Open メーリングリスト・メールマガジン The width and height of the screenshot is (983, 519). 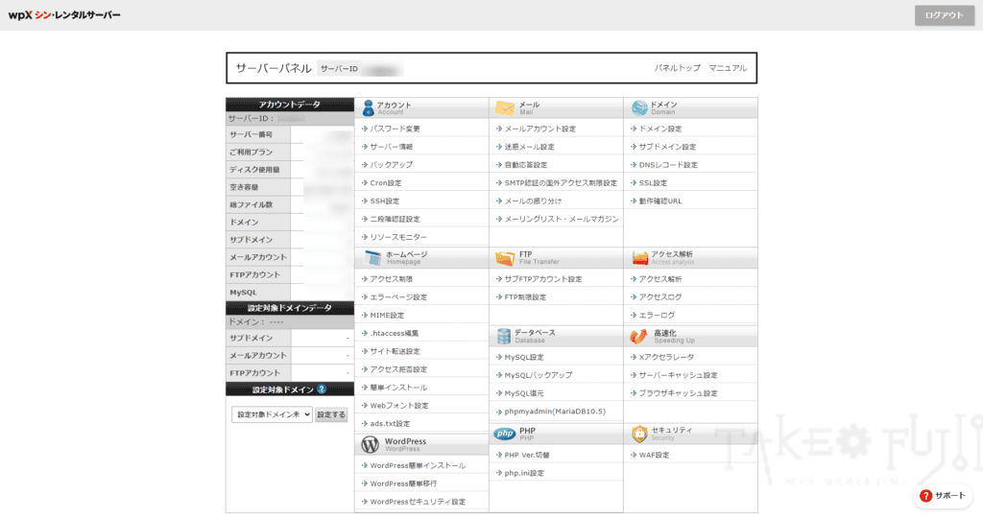click(561, 220)
